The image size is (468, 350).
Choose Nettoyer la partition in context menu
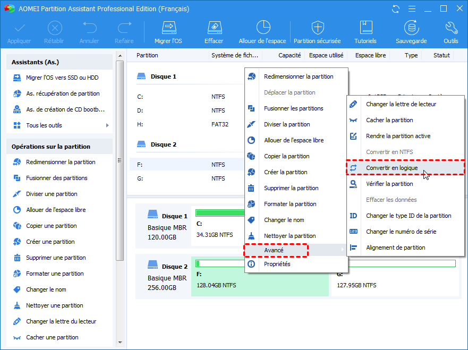pos(296,236)
